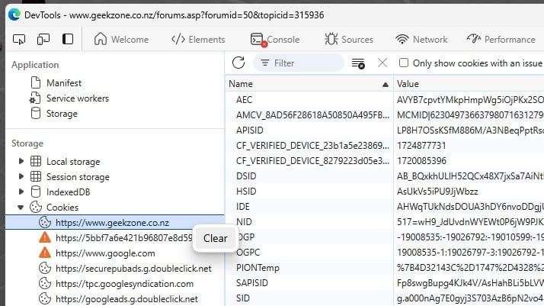Select the OGPC cookie row

coord(385,253)
